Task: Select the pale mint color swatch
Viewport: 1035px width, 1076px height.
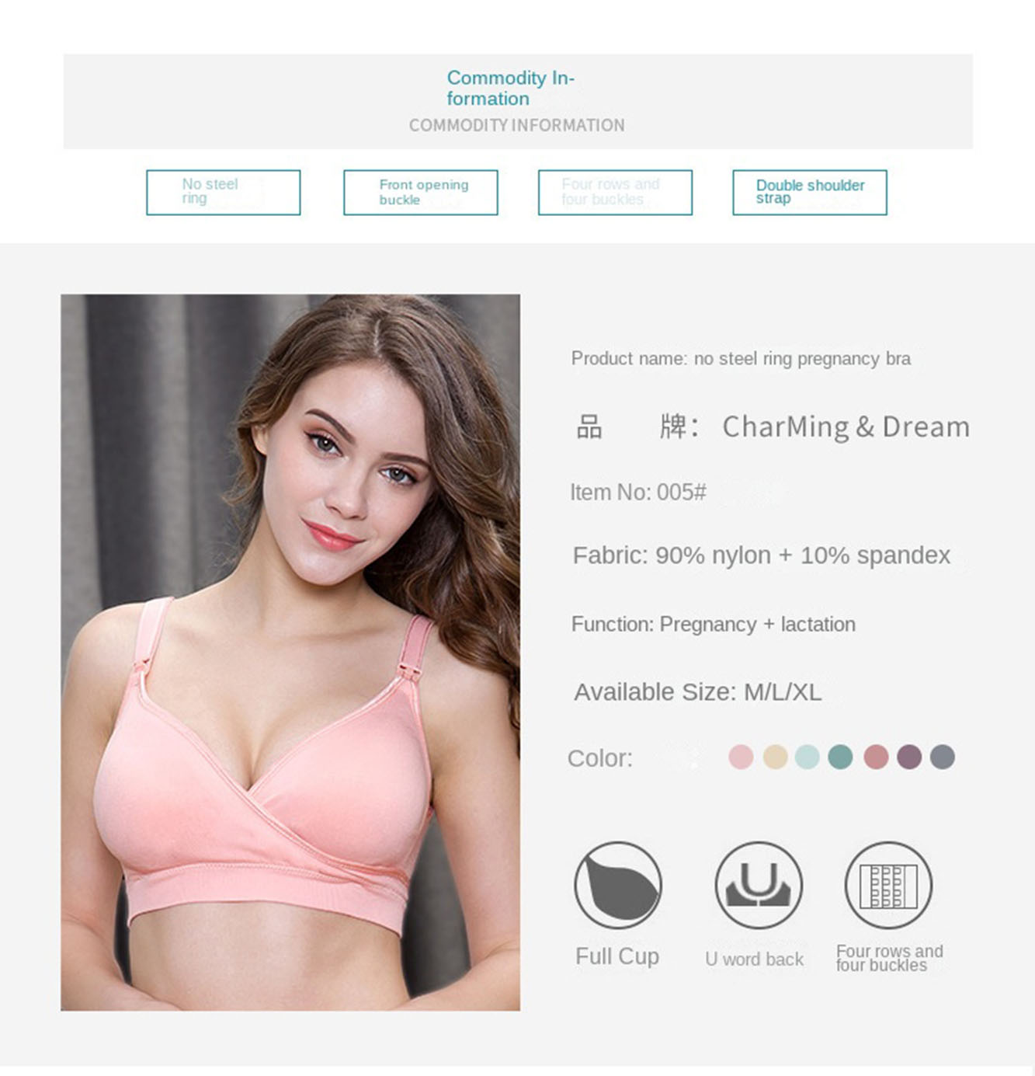Action: point(808,757)
